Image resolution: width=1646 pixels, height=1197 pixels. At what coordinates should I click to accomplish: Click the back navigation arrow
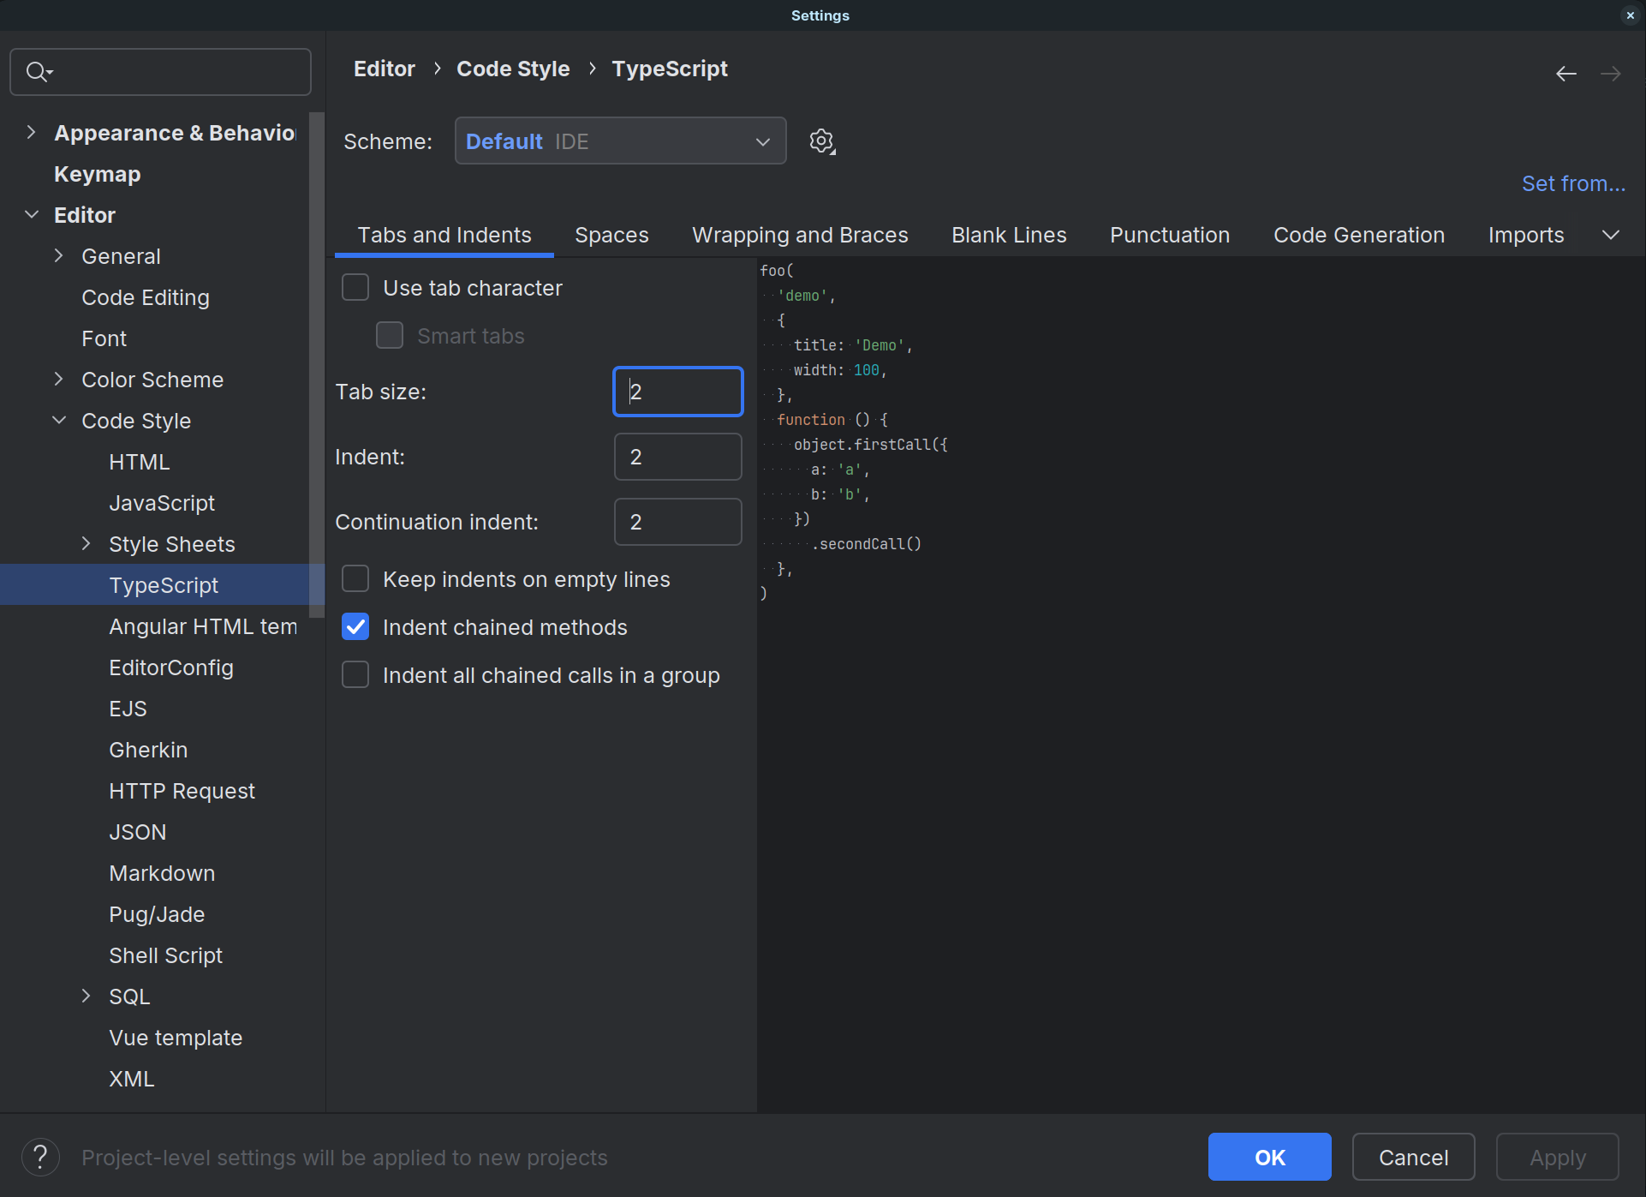tap(1566, 73)
